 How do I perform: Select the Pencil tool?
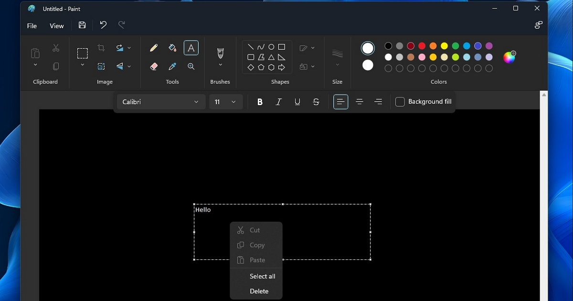(154, 48)
